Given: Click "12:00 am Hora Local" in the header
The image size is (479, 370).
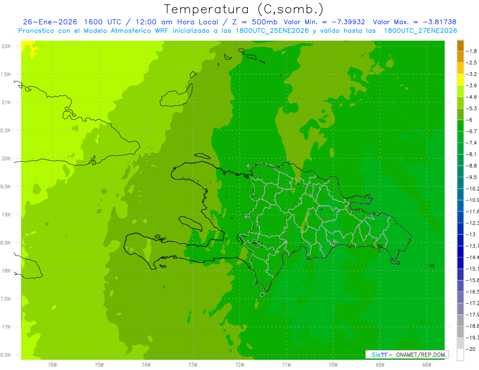Looking at the screenshot, I should [x=177, y=22].
